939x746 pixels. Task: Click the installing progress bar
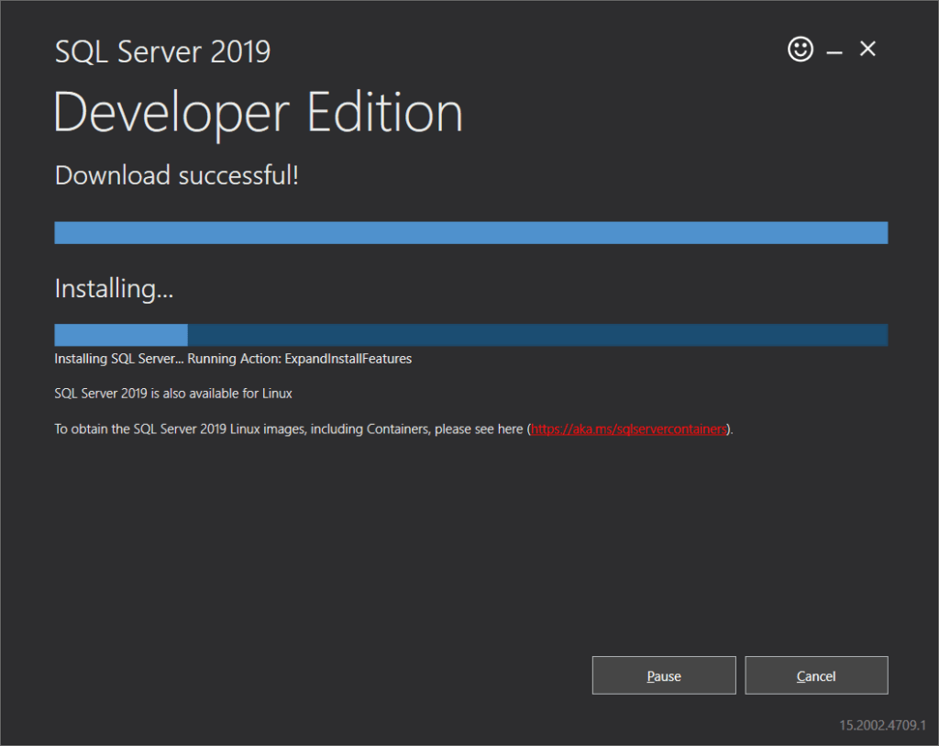pyautogui.click(x=470, y=335)
